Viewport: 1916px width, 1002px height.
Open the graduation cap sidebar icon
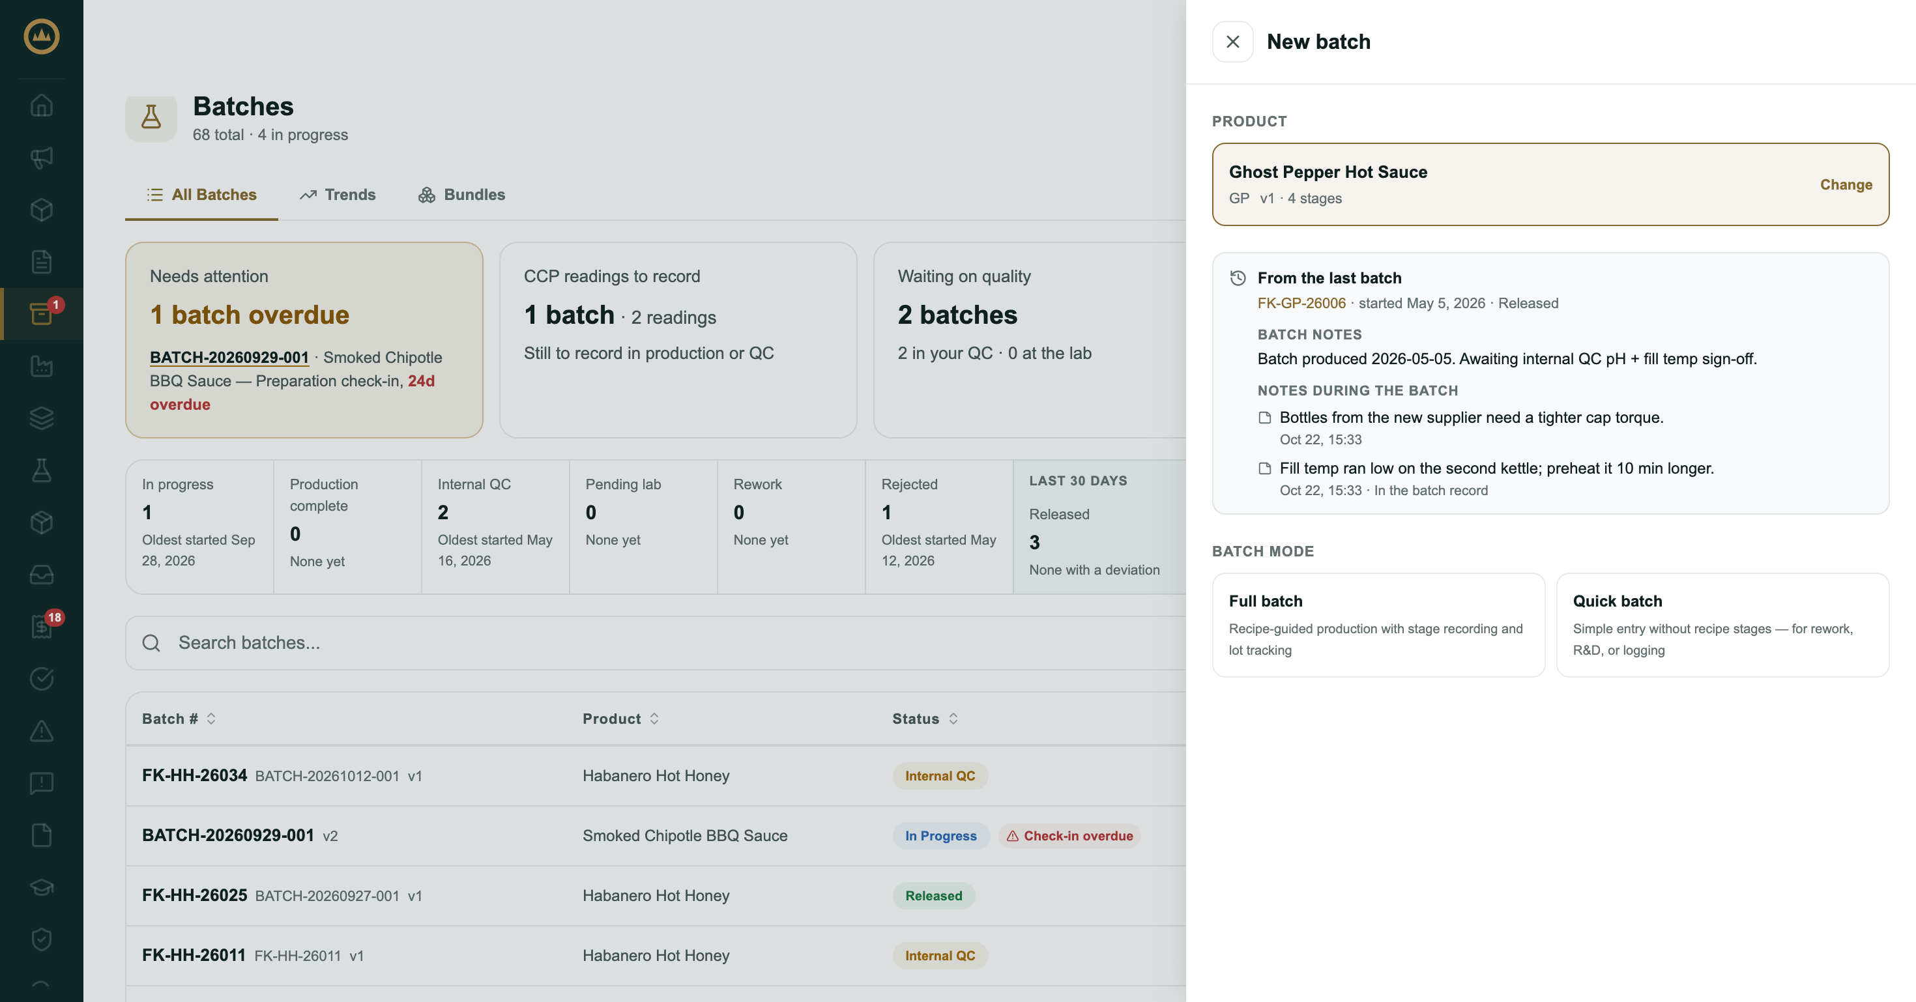(x=42, y=887)
